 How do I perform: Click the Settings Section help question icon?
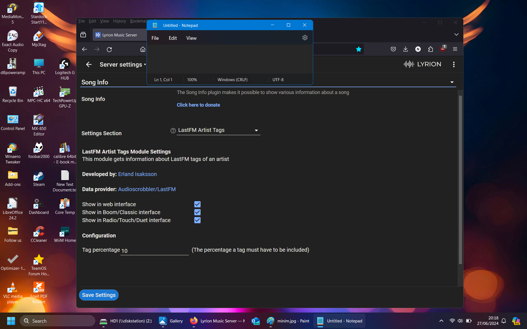tap(173, 131)
